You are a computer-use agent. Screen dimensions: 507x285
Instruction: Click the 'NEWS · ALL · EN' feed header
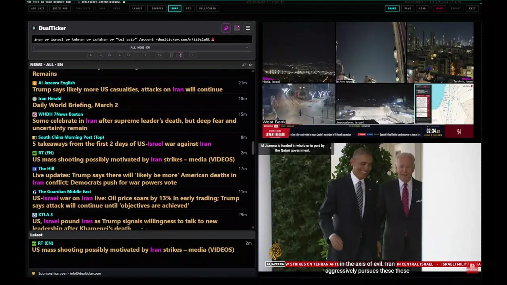(46, 65)
